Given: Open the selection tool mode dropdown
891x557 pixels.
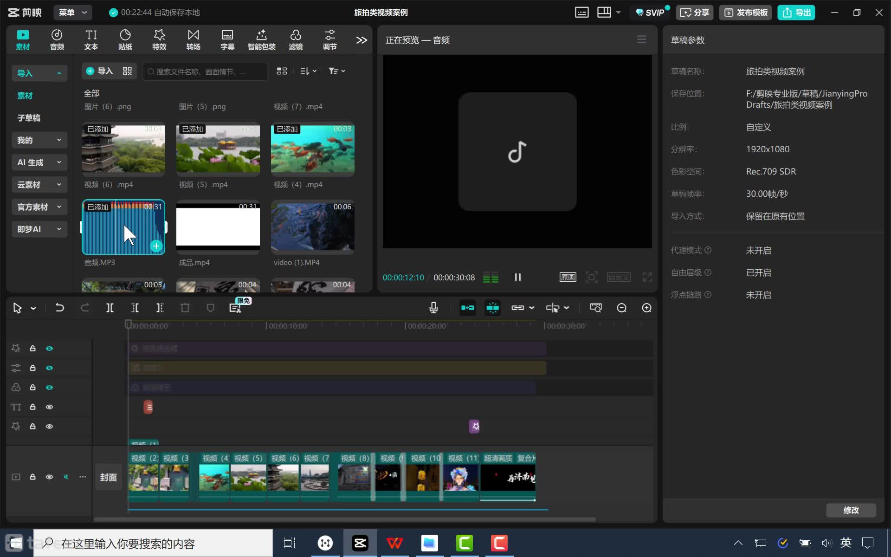Looking at the screenshot, I should tap(33, 308).
